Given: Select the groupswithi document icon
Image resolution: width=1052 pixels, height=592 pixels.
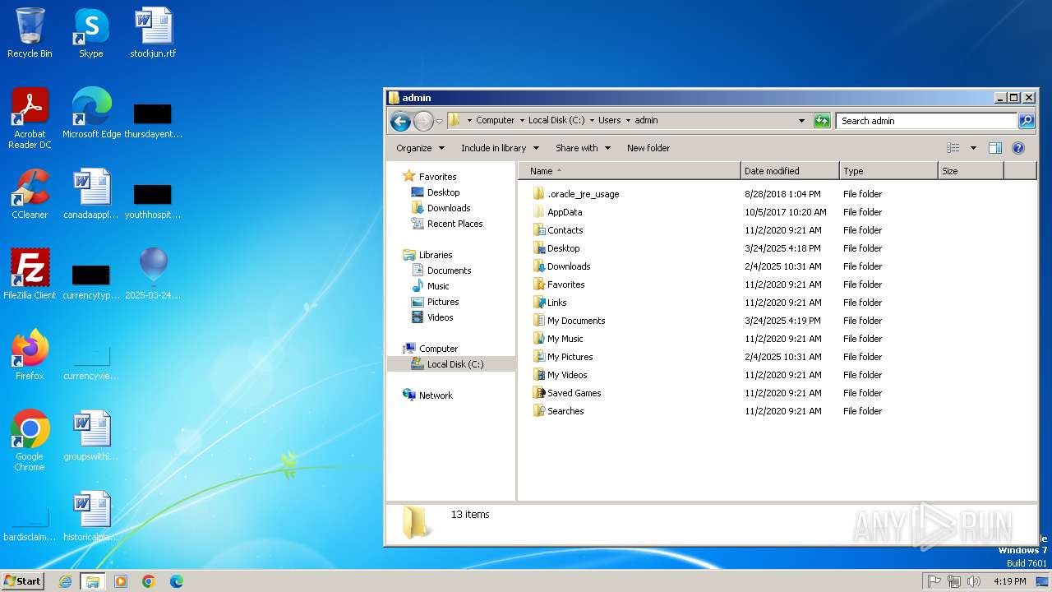Looking at the screenshot, I should pyautogui.click(x=91, y=436).
